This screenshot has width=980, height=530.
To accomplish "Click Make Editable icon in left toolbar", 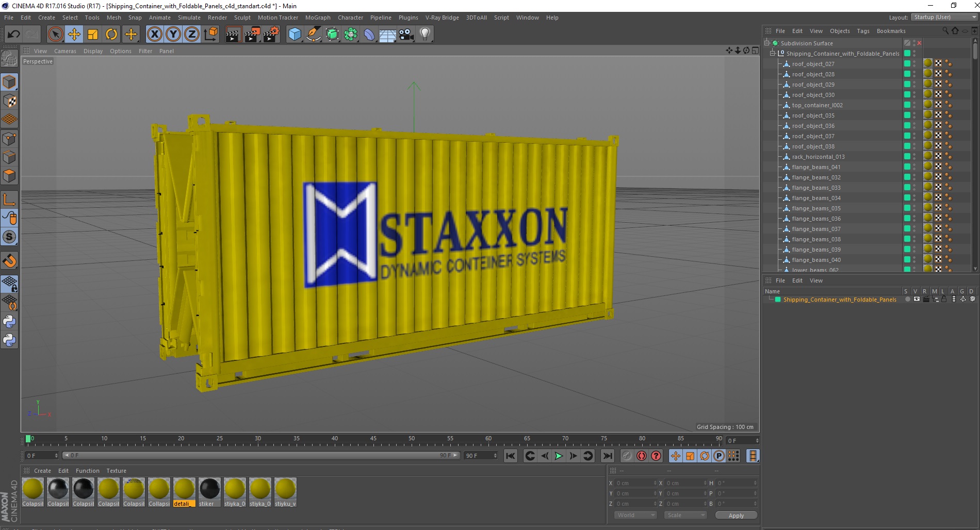I will click(9, 59).
